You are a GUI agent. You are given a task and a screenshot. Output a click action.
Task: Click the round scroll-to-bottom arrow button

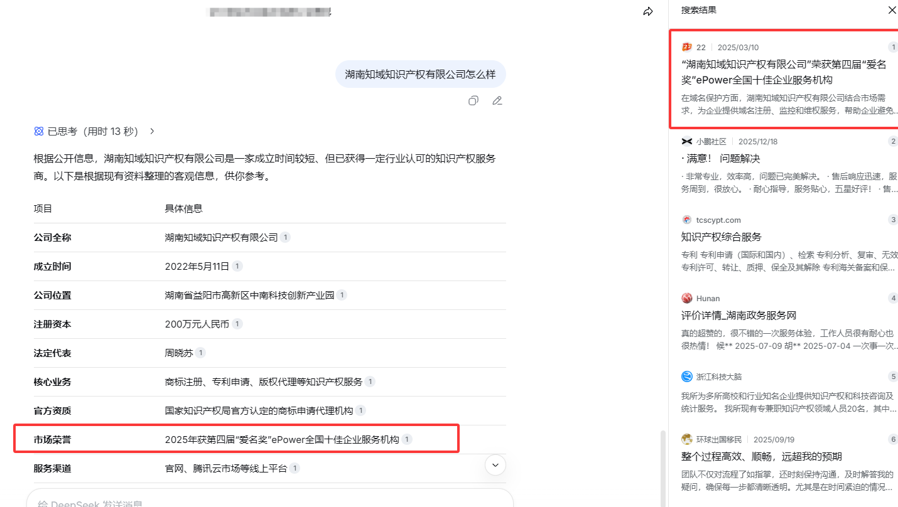pyautogui.click(x=495, y=464)
